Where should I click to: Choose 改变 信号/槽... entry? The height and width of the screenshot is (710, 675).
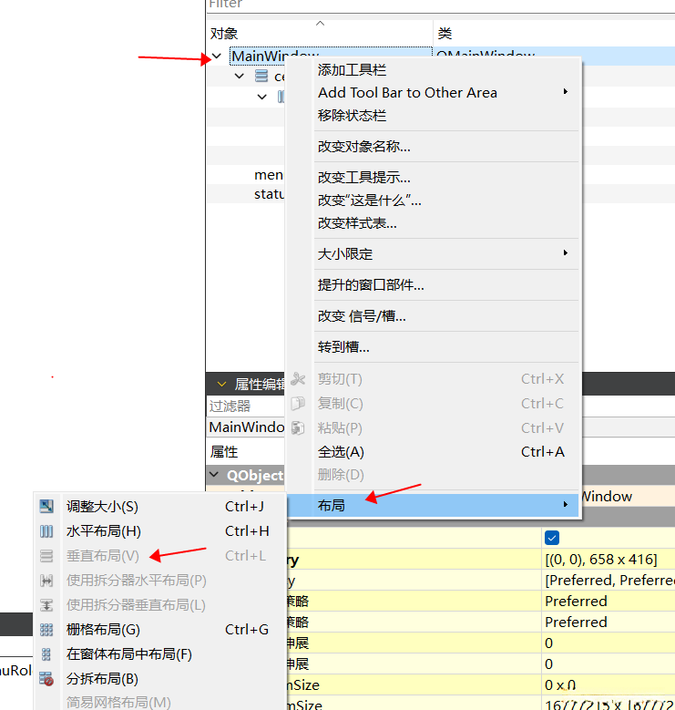click(x=362, y=316)
